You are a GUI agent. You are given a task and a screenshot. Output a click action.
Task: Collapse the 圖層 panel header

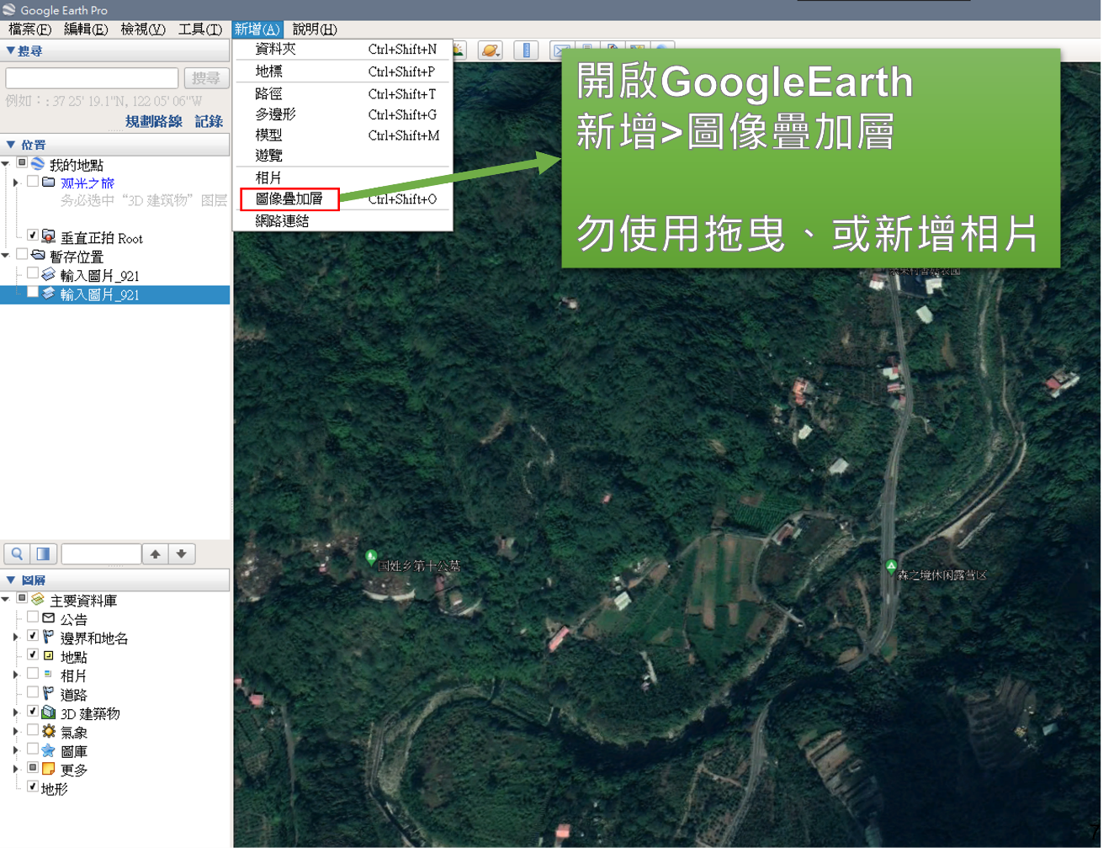click(114, 580)
